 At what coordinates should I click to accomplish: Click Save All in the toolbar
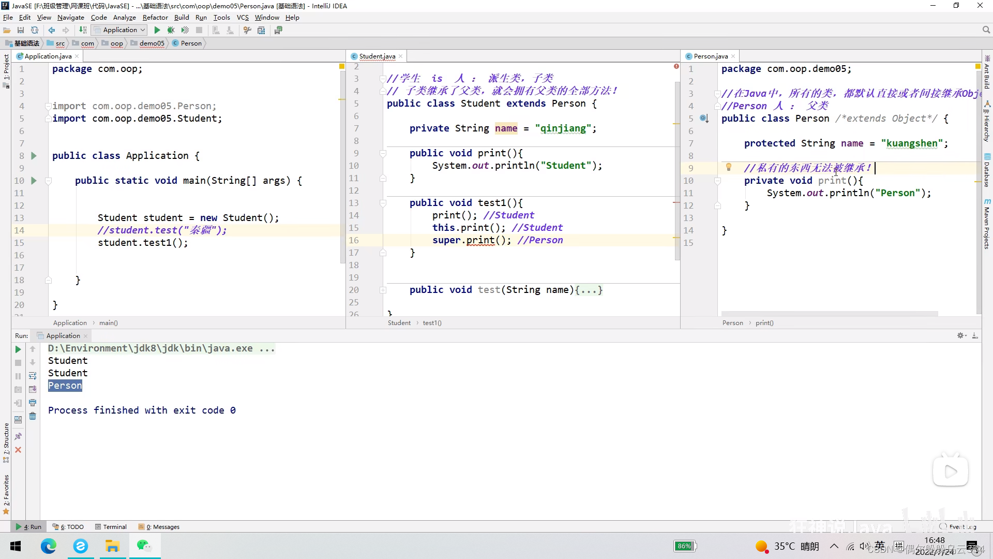(x=21, y=30)
